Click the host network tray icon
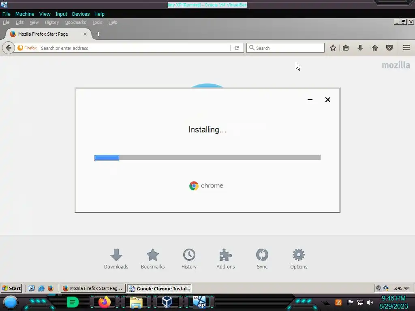The image size is (415, 311). [x=360, y=302]
